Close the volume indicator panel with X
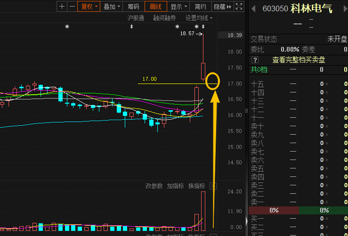 [213, 186]
